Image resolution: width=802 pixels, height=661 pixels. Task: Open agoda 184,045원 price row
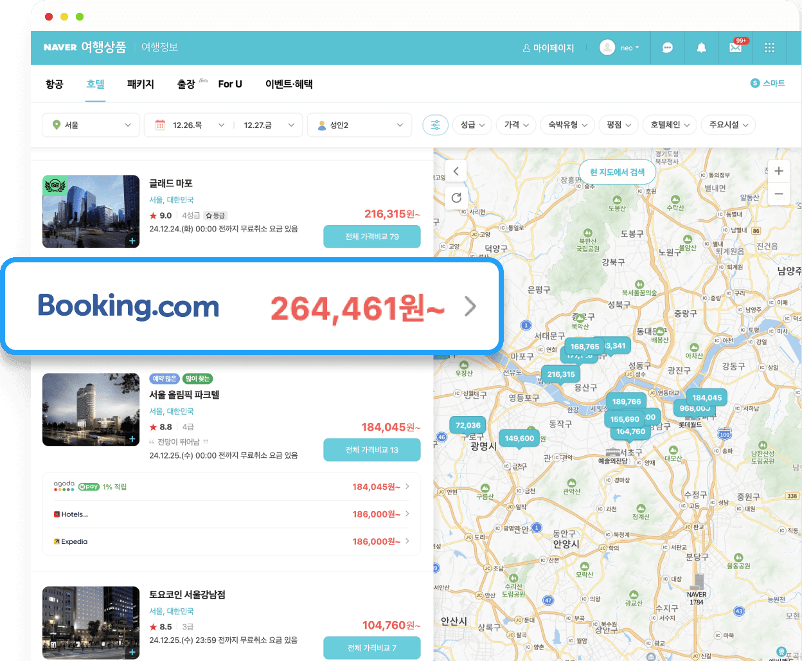[231, 487]
